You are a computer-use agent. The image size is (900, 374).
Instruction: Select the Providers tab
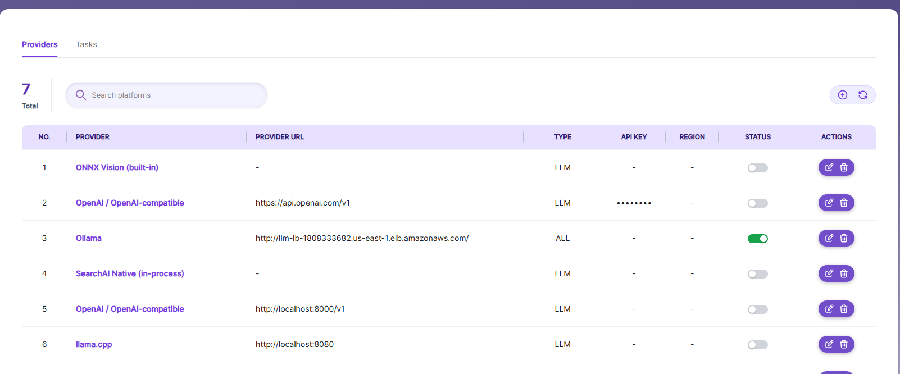click(40, 44)
